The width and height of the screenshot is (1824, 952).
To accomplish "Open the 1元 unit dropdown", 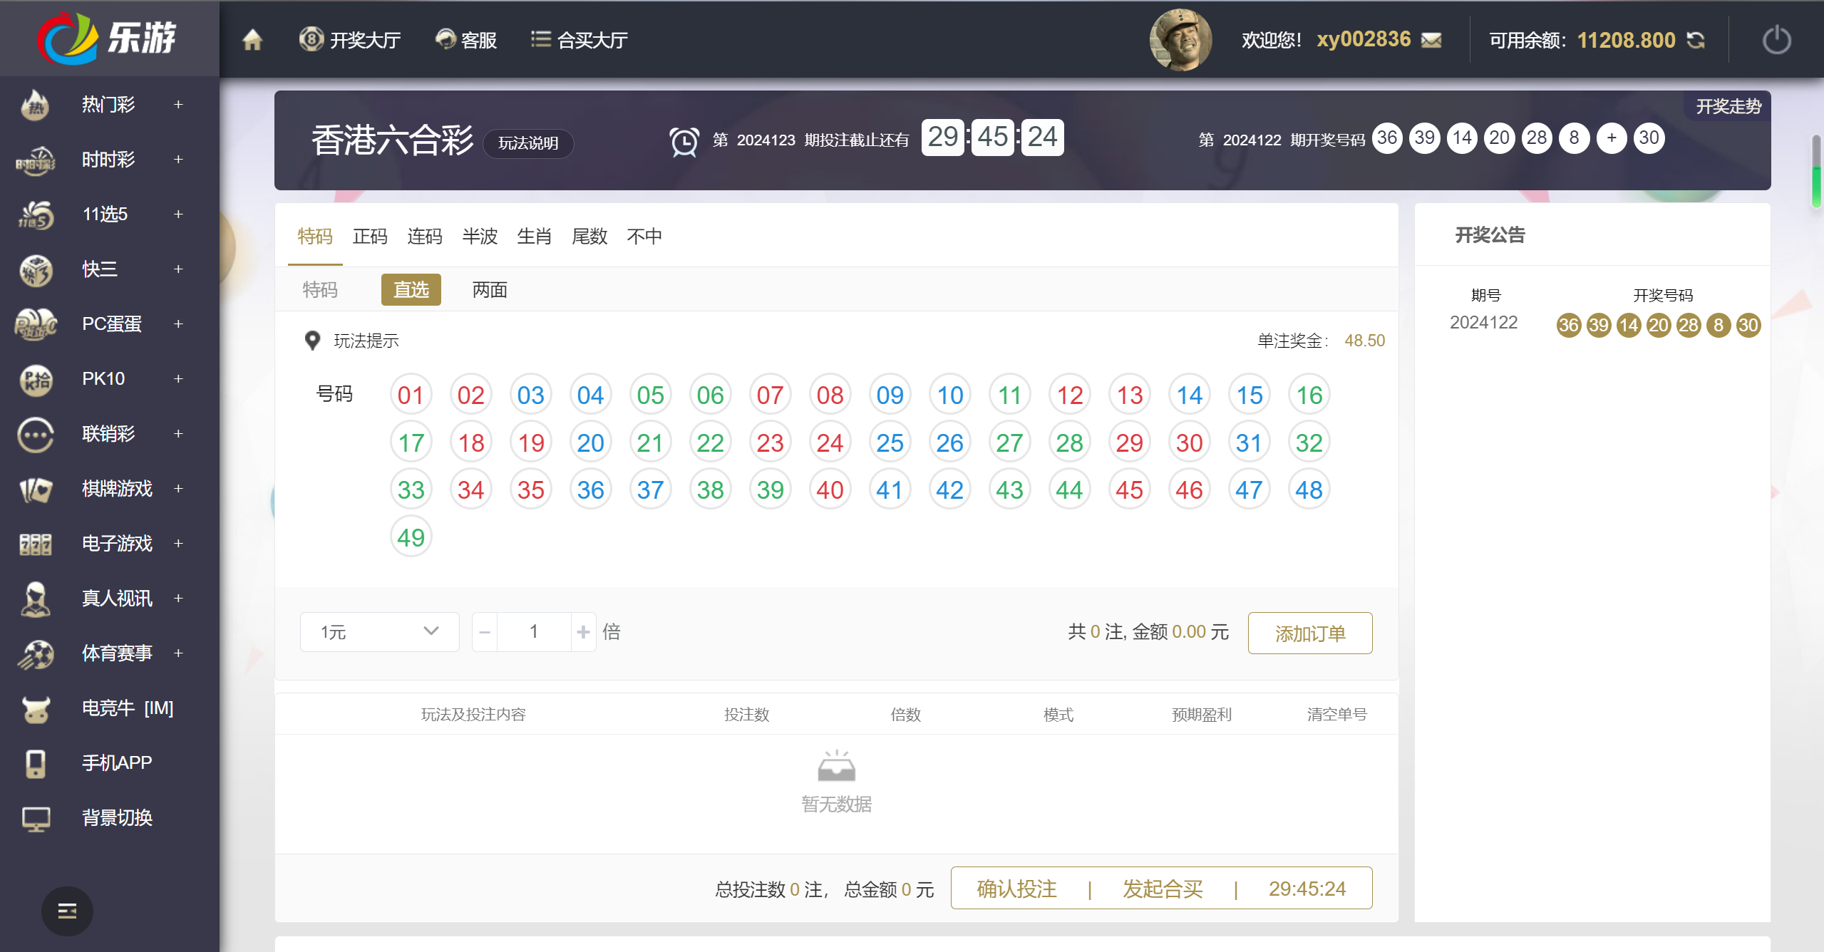I will (x=380, y=632).
